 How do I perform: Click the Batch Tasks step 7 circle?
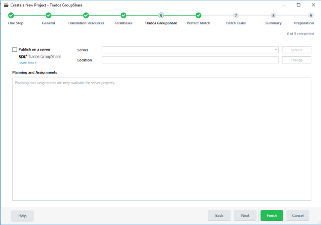pos(236,15)
